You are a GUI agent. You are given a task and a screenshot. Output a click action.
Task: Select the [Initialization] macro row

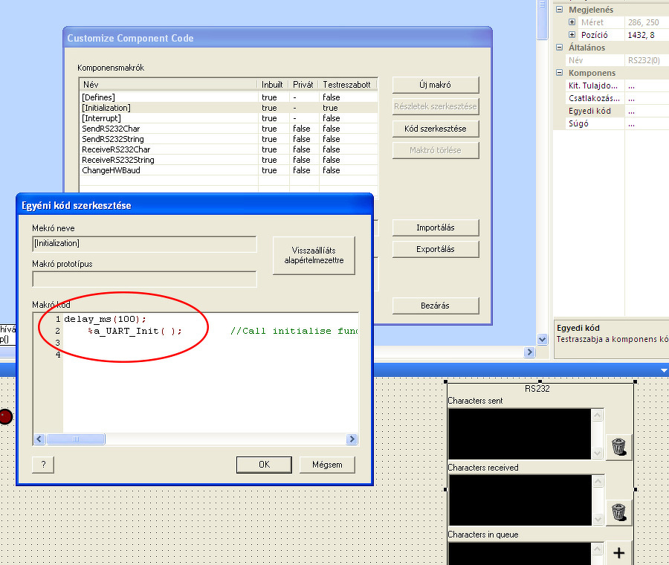pyautogui.click(x=229, y=108)
